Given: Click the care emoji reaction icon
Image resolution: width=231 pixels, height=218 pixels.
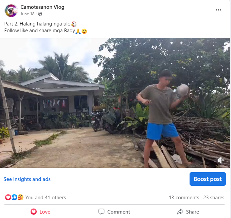Looking at the screenshot, I should point(20,197).
